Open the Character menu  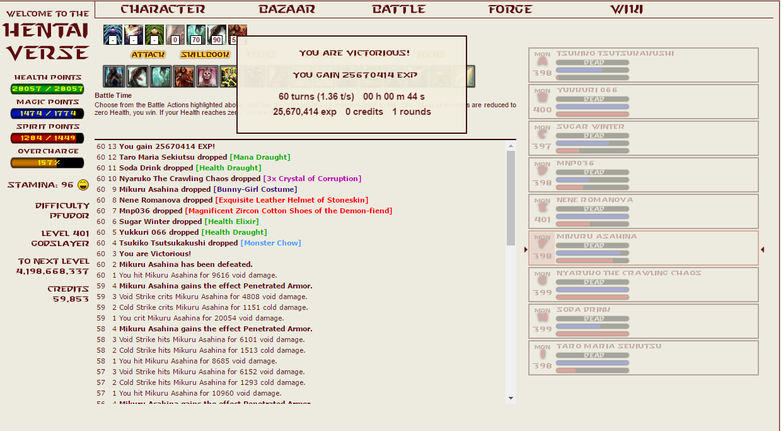163,9
